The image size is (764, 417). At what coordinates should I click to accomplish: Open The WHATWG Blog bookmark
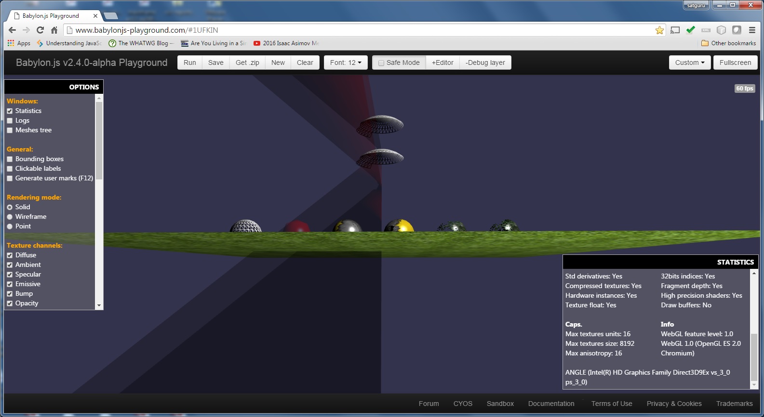click(141, 43)
